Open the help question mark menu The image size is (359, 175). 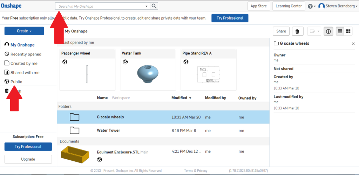310,6
